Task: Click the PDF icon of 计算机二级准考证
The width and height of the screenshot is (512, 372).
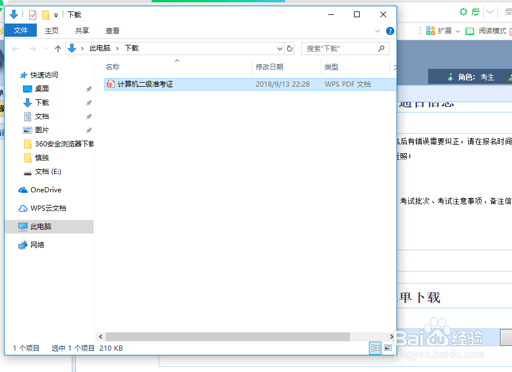Action: [111, 84]
